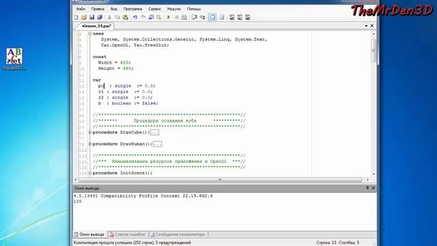This screenshot has height=246, width=437.
Task: Click the 'Height = 480' constant line
Action: tap(115, 68)
